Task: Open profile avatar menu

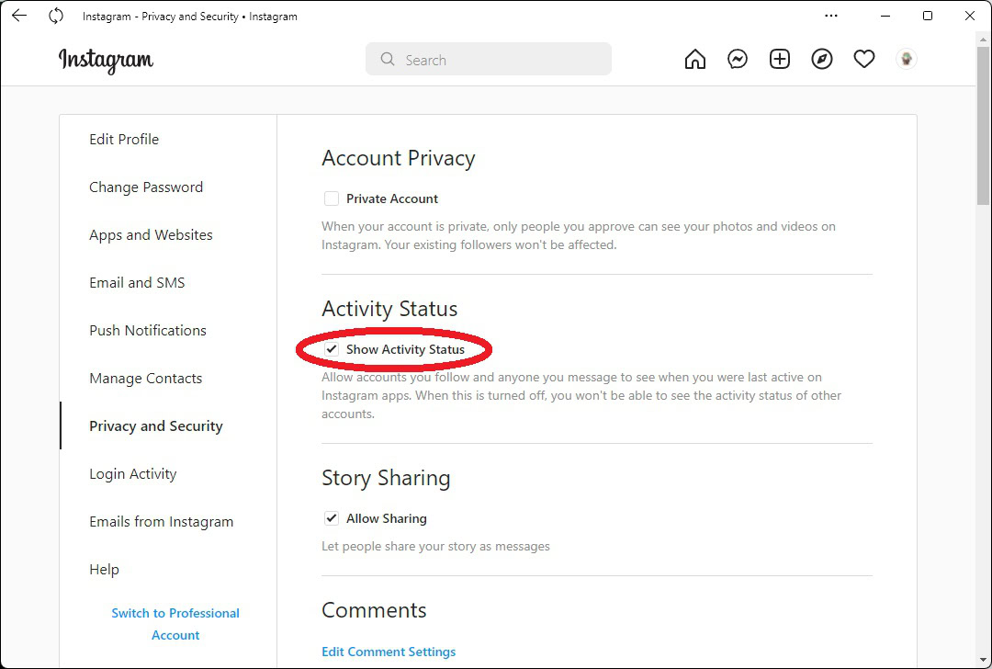Action: pyautogui.click(x=907, y=60)
